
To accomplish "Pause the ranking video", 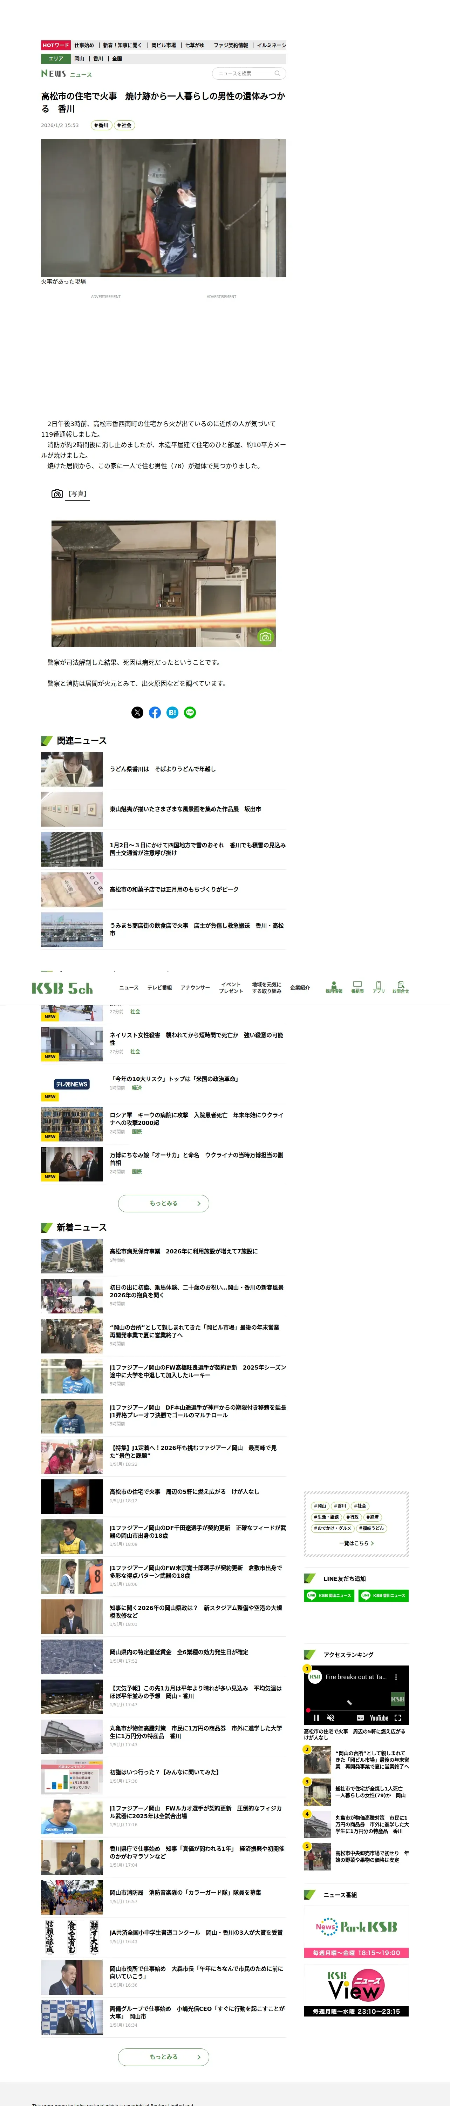I will coord(316,1718).
